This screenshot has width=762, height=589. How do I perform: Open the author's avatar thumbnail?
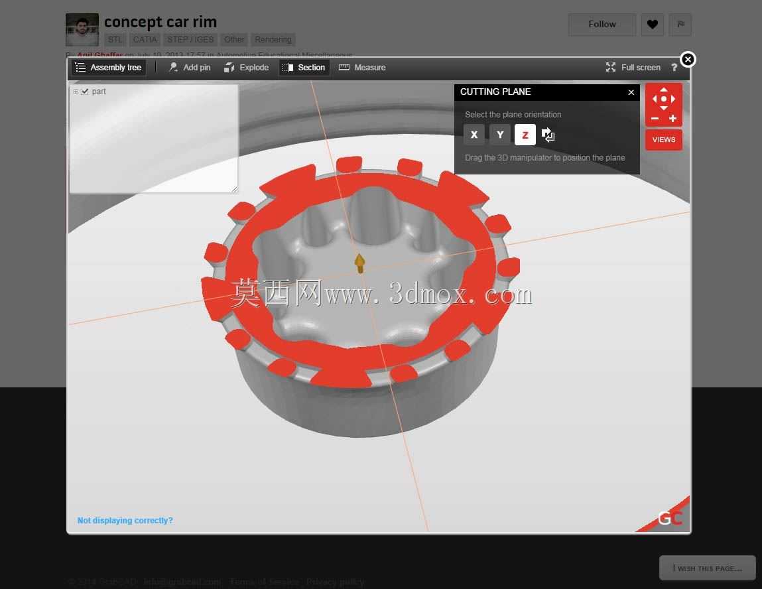[82, 30]
